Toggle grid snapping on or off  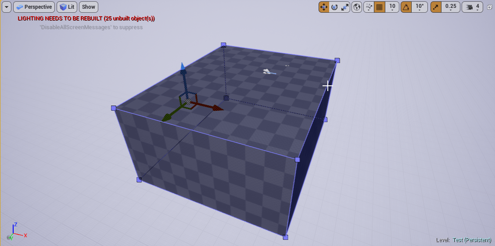click(x=380, y=7)
